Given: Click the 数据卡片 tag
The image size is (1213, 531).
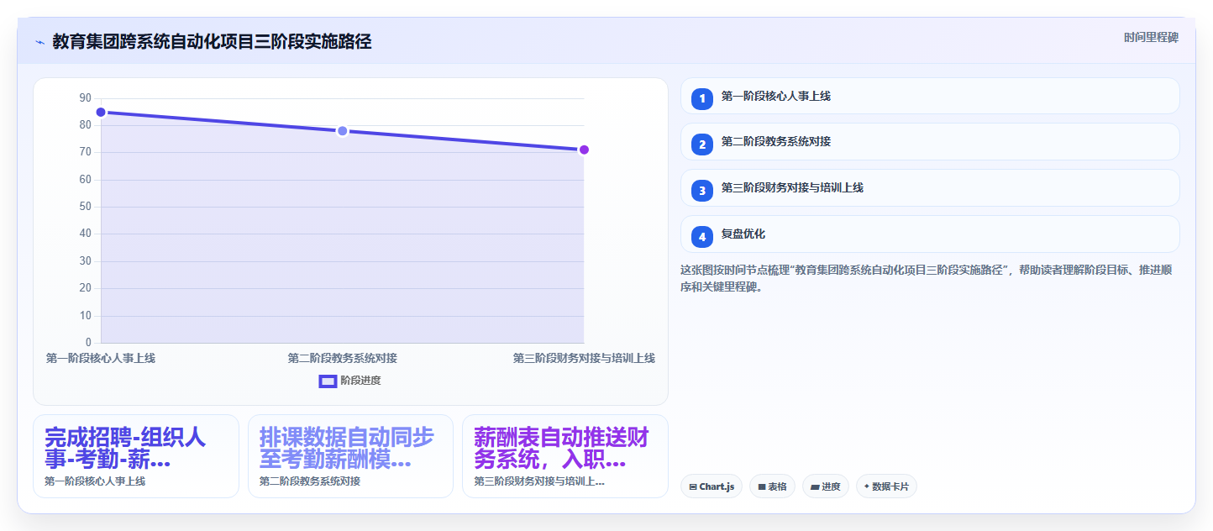Looking at the screenshot, I should pyautogui.click(x=886, y=486).
